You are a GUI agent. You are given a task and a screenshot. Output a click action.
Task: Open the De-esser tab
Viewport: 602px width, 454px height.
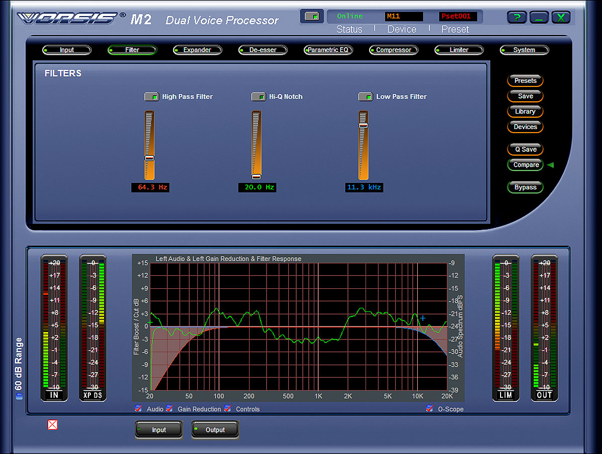point(263,50)
